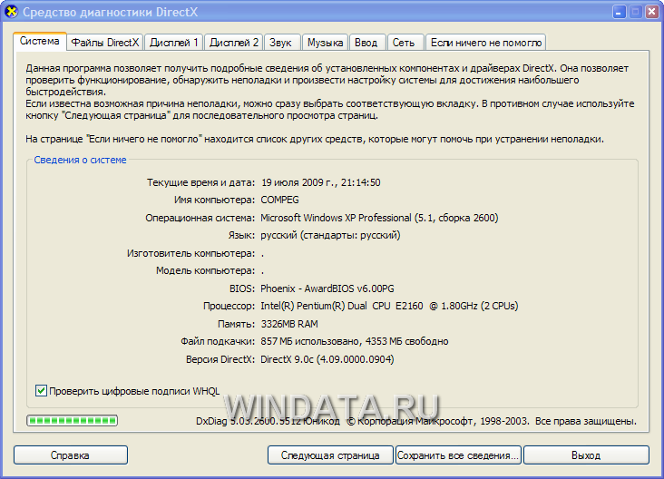Switch to the Звук tab
The width and height of the screenshot is (664, 479).
(x=281, y=43)
